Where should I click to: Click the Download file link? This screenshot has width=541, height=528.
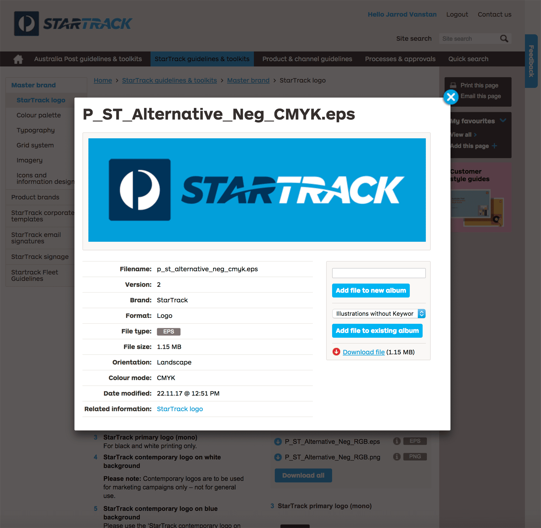click(x=363, y=352)
